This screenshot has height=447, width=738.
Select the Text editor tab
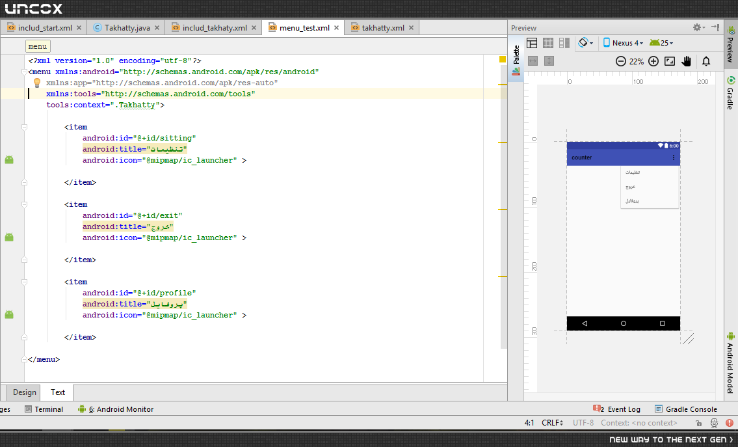pyautogui.click(x=58, y=392)
